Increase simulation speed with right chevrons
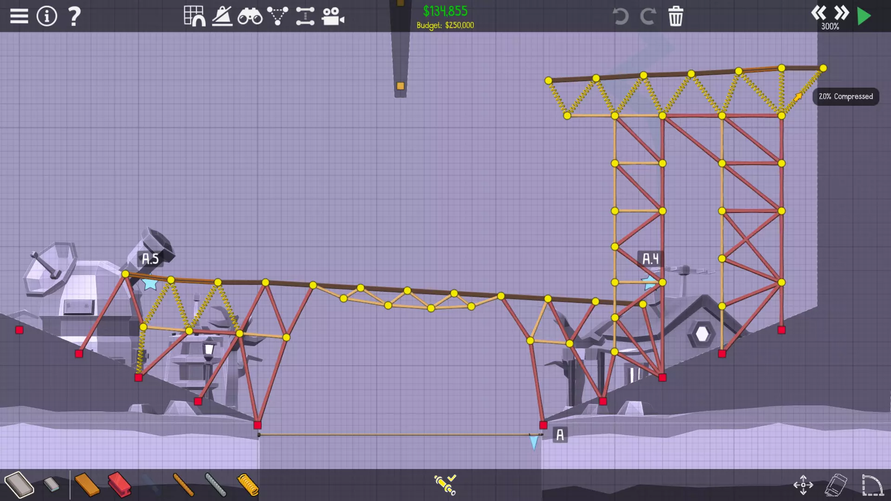891x501 pixels. (841, 13)
